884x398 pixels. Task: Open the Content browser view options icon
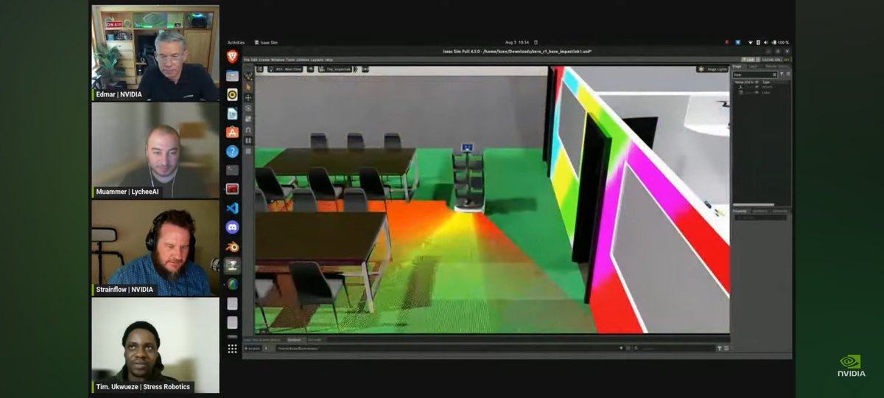[726, 348]
